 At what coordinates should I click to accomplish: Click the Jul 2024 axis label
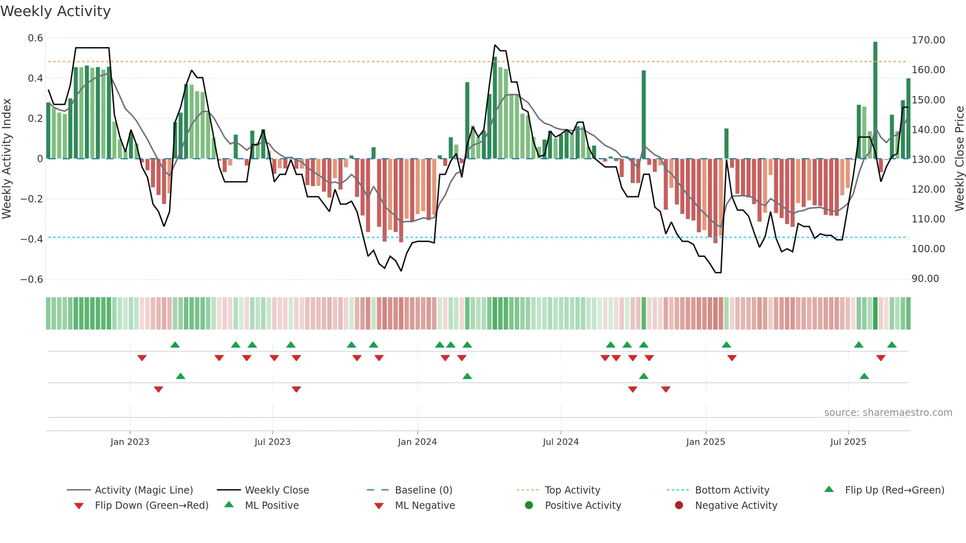pyautogui.click(x=561, y=442)
